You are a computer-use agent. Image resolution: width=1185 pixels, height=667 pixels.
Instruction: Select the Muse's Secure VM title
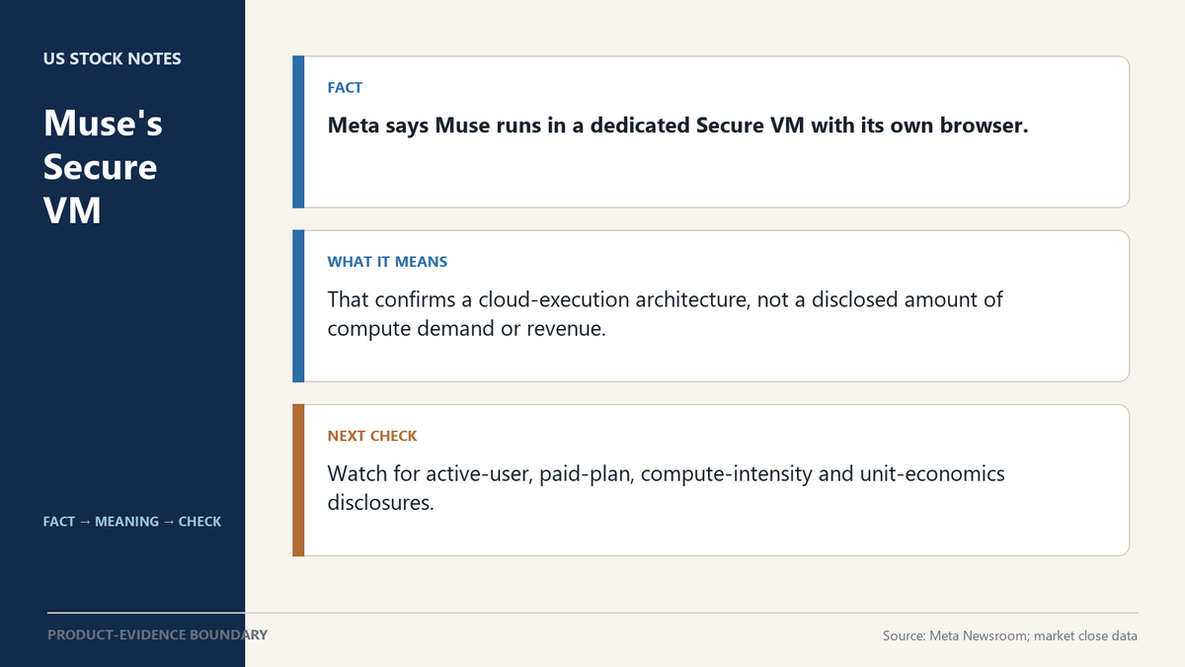pos(103,167)
